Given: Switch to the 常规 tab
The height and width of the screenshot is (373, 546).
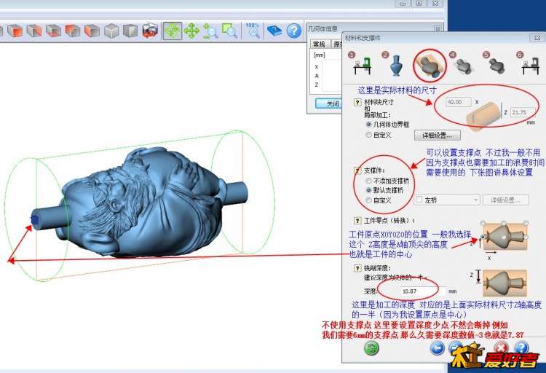Looking at the screenshot, I should 320,44.
